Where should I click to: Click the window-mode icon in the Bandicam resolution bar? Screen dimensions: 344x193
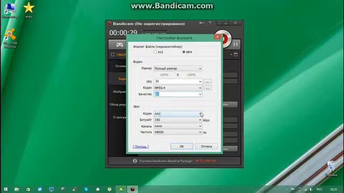pos(235,55)
